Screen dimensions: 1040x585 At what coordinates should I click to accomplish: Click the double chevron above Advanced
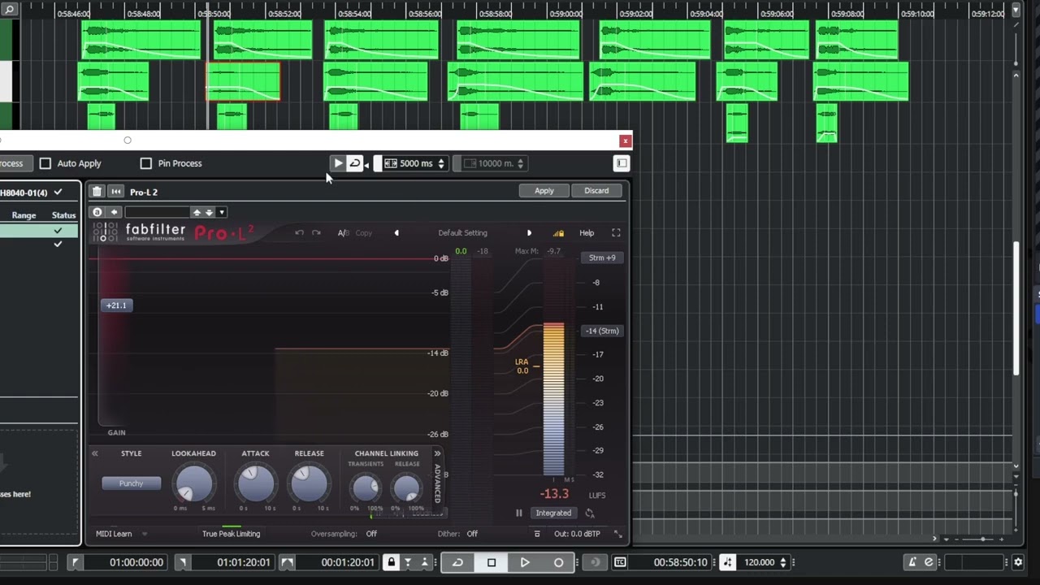click(x=437, y=453)
